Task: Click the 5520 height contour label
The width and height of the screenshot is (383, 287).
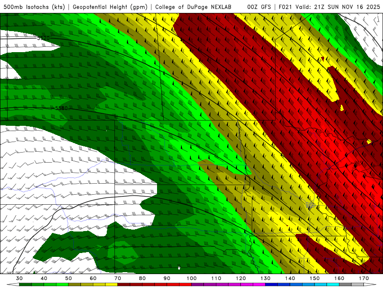Action: pos(43,38)
